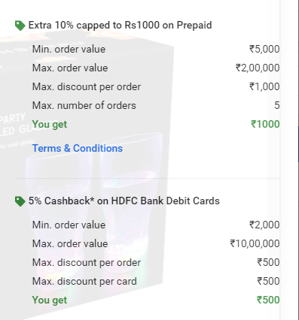Click the green tag icon beside HDFC Cashback offer
The height and width of the screenshot is (320, 299).
click(20, 201)
